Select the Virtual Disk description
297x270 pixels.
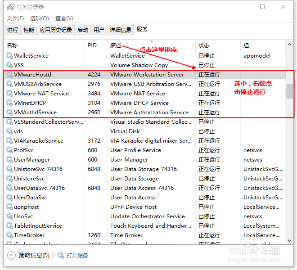[x=125, y=131]
